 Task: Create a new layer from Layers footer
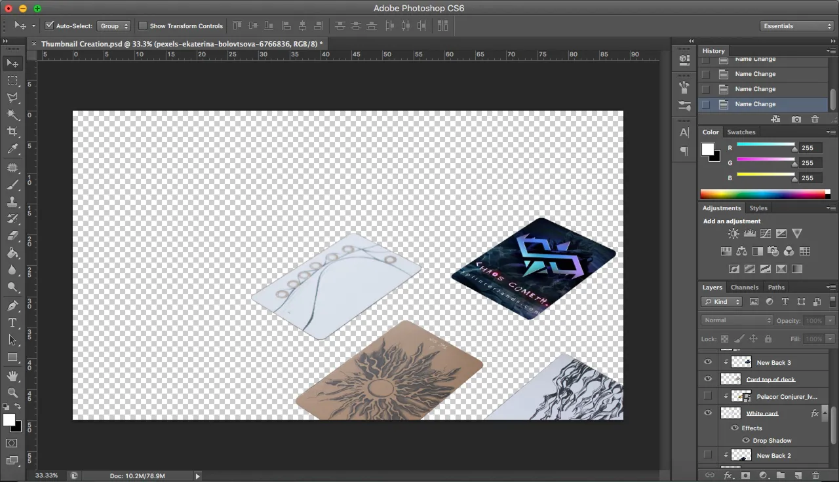coord(798,475)
